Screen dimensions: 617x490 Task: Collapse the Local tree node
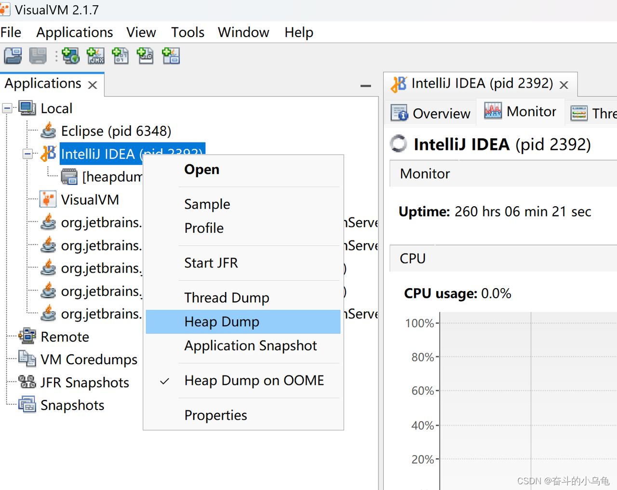[x=7, y=108]
